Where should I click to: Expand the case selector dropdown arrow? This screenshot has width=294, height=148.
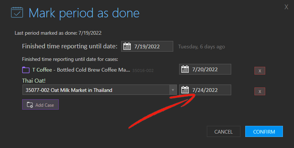point(173,90)
